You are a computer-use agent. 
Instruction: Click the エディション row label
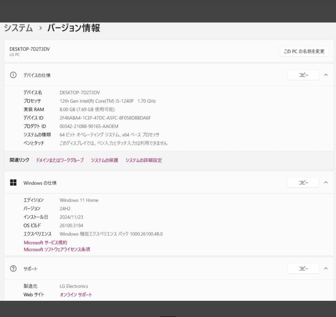33,200
